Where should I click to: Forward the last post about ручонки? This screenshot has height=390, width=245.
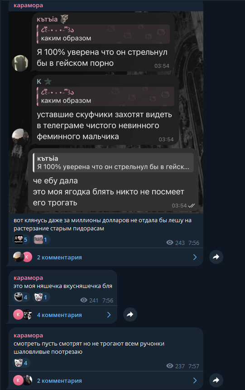[x=216, y=380]
